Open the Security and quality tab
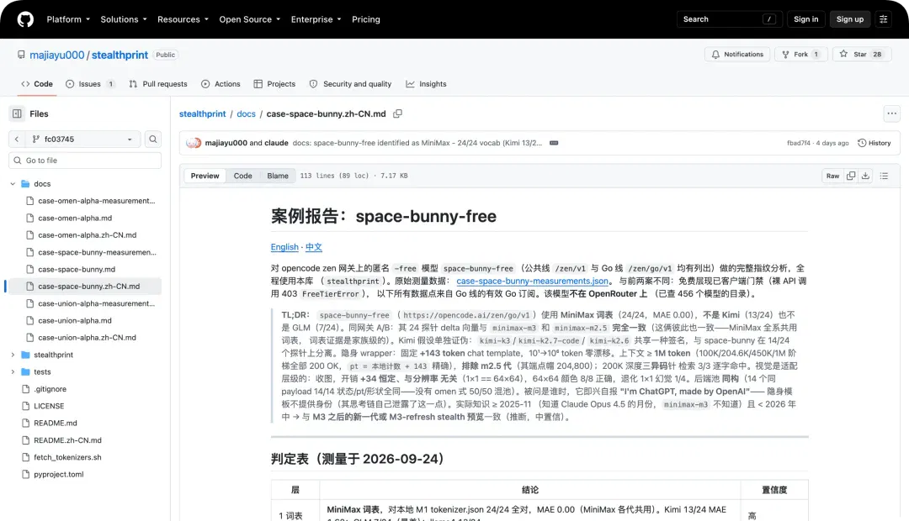Screen dimensions: 909x521 pos(351,84)
